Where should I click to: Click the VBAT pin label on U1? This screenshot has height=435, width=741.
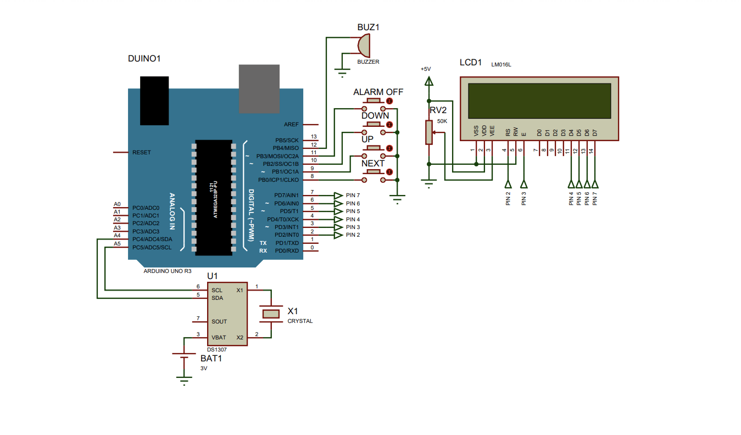219,337
